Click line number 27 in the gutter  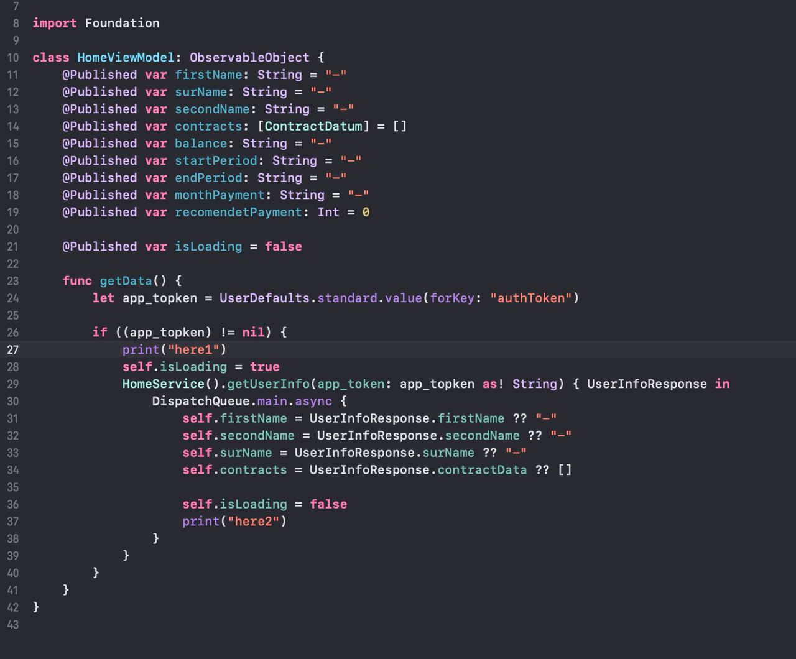coord(13,350)
